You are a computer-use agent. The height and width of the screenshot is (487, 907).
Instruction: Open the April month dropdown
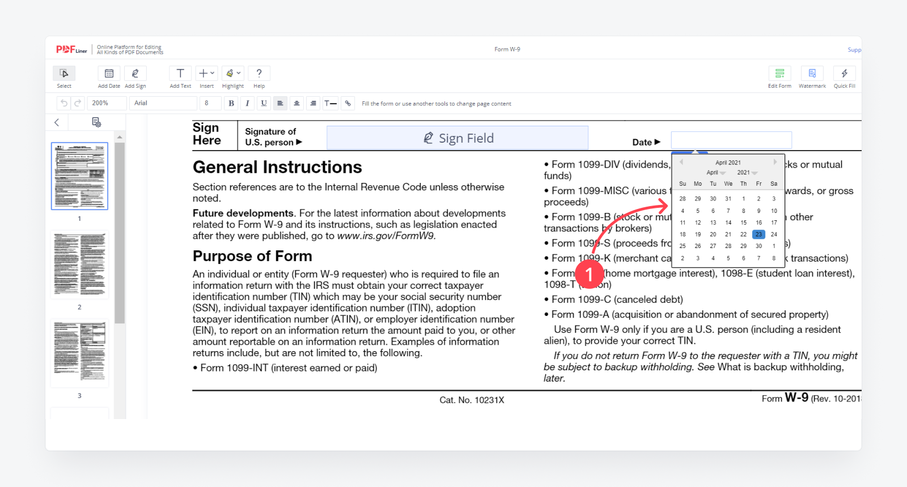pos(715,173)
